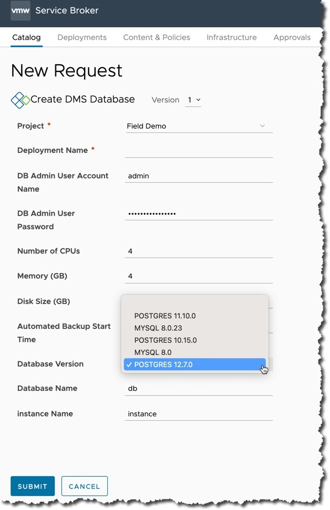Click the Memory (GB) input field
330x510 pixels.
pyautogui.click(x=199, y=276)
